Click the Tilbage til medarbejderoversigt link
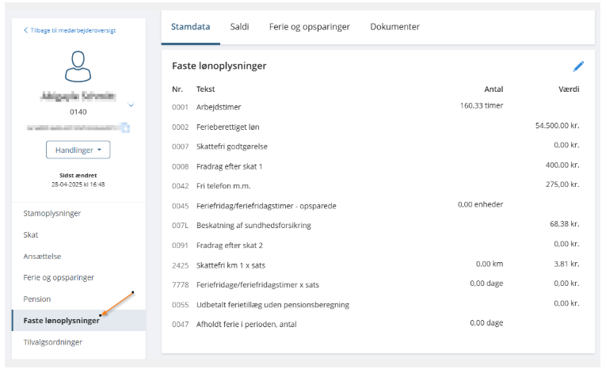Image resolution: width=602 pixels, height=373 pixels. pyautogui.click(x=73, y=30)
